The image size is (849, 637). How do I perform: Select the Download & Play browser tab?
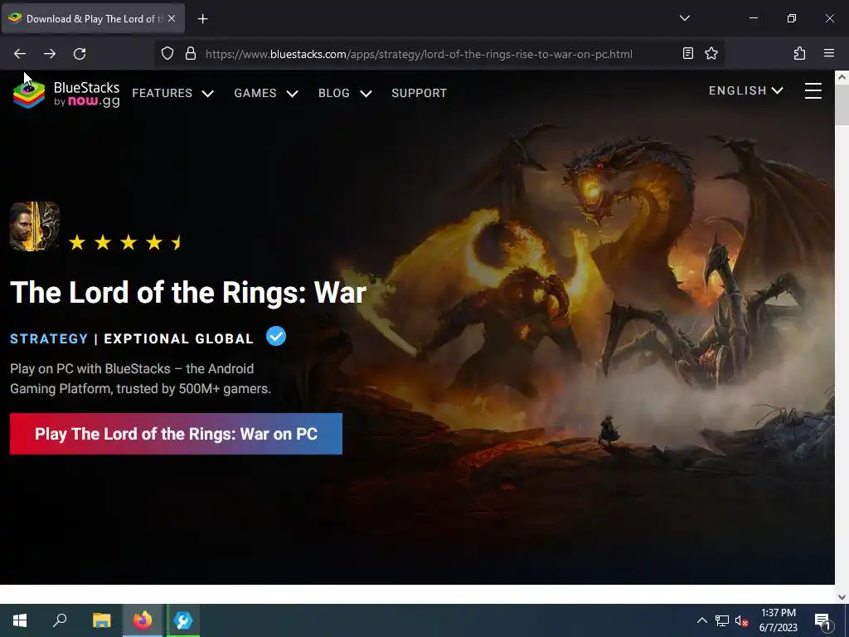click(x=93, y=18)
